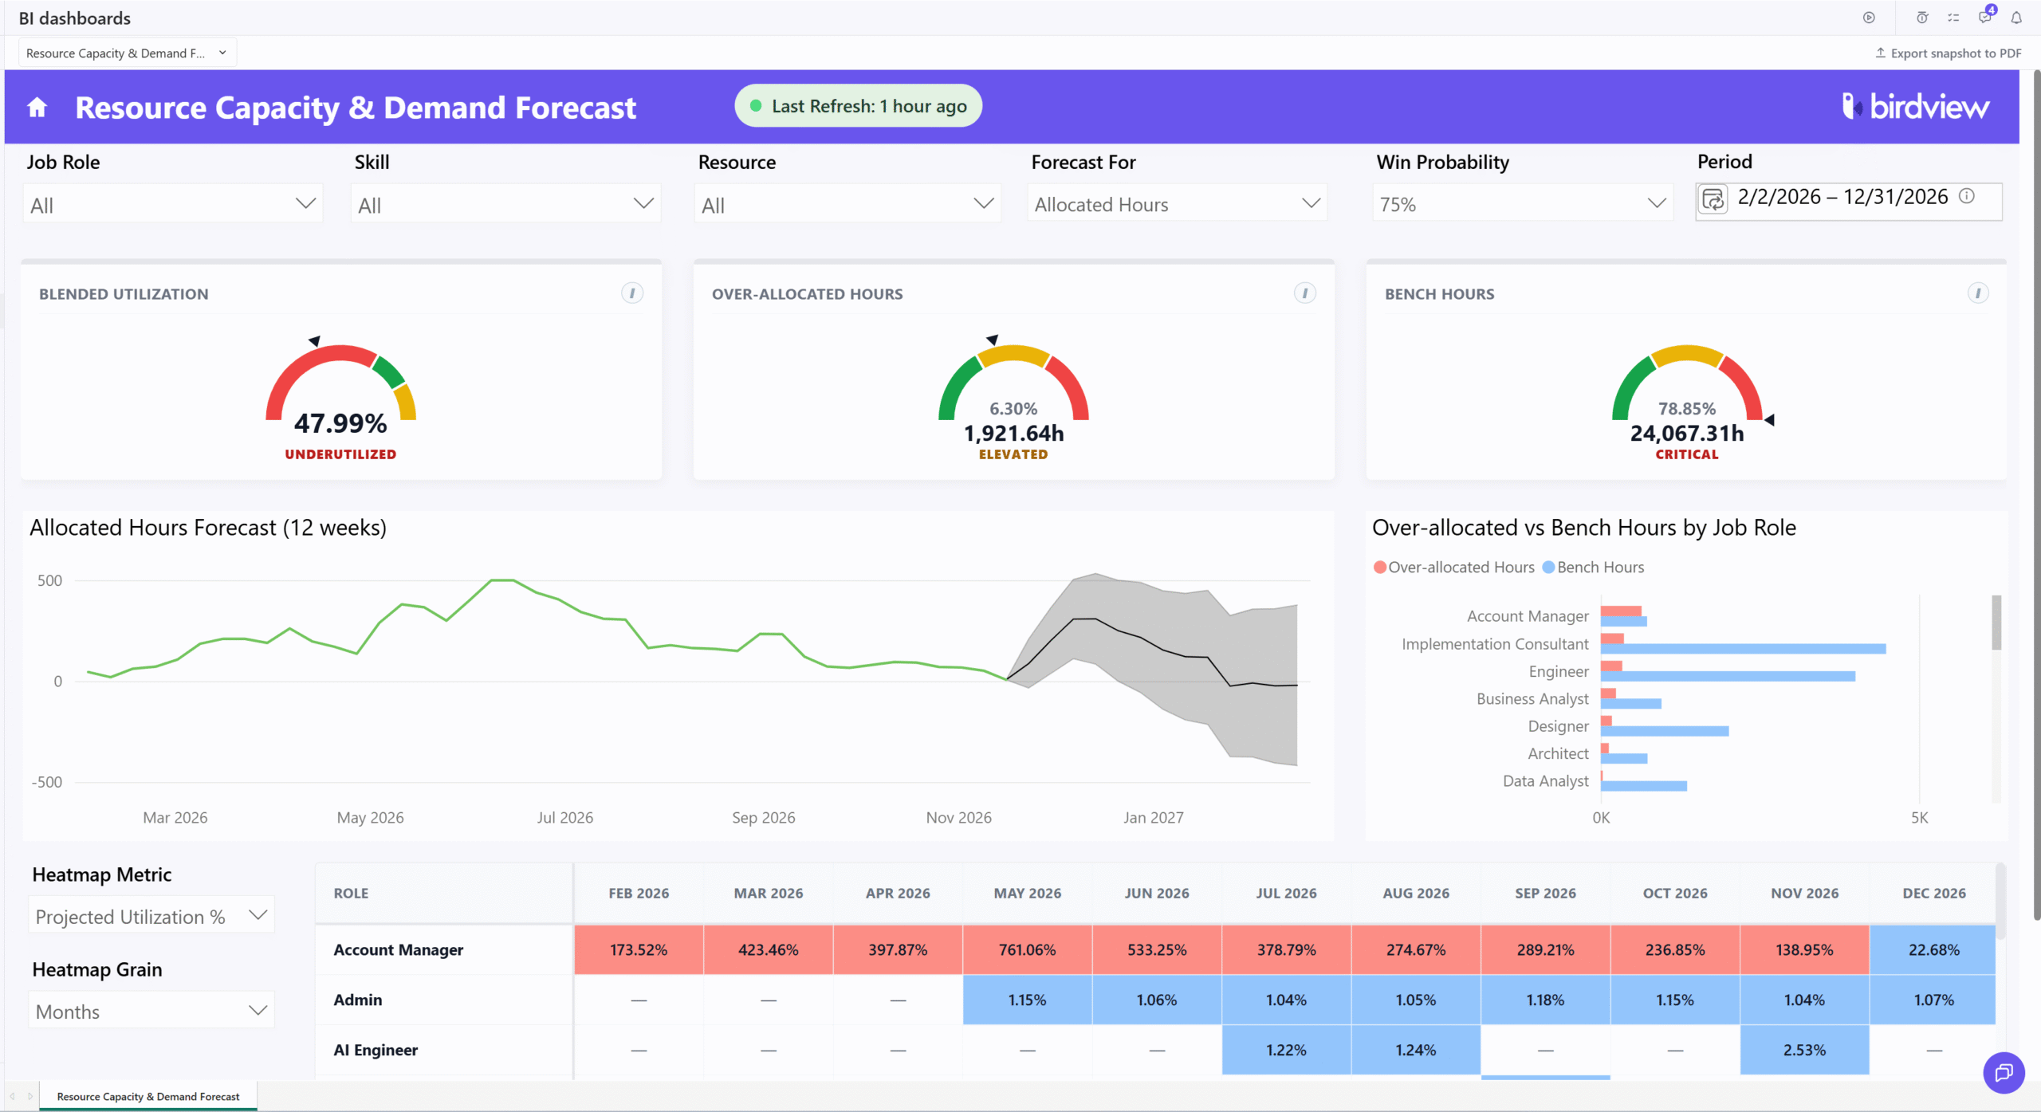
Task: Toggle the Over-allocated Hours legend marker
Action: click(1379, 568)
